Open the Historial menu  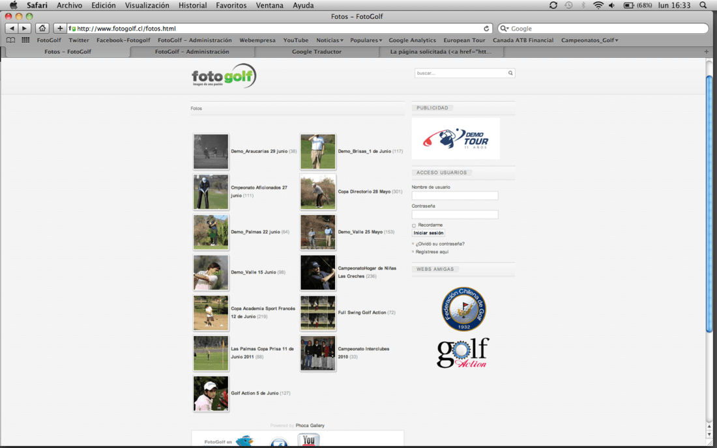pyautogui.click(x=192, y=5)
